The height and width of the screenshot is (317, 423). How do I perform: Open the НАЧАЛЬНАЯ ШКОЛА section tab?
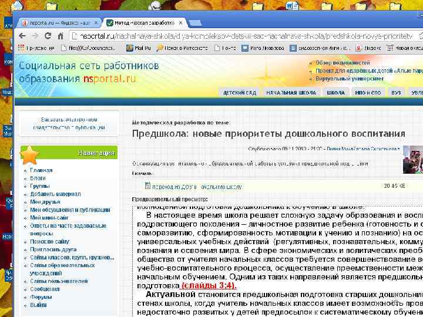click(291, 93)
